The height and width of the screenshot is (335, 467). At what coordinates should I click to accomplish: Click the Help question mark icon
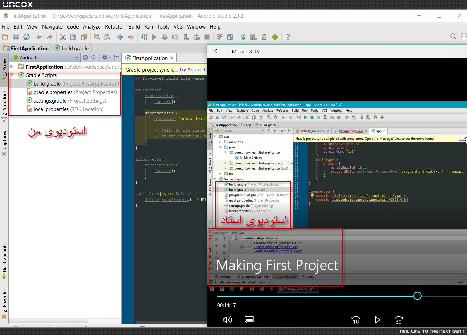tap(288, 37)
